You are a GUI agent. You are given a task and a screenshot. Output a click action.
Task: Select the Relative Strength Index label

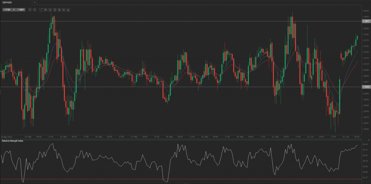[x=12, y=140]
